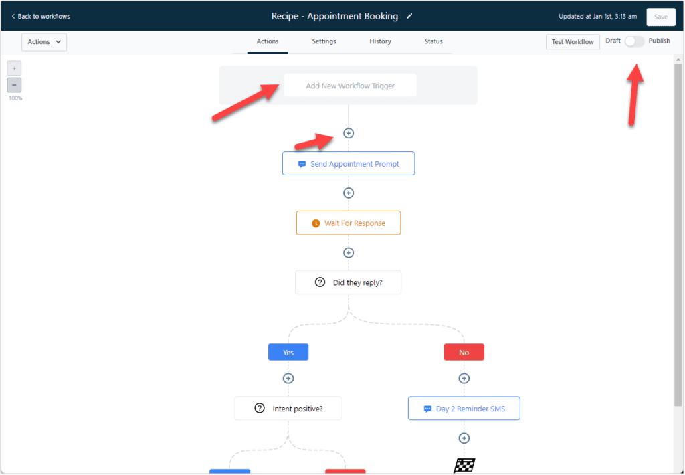Click the zoom in plus button
685x475 pixels.
[14, 68]
